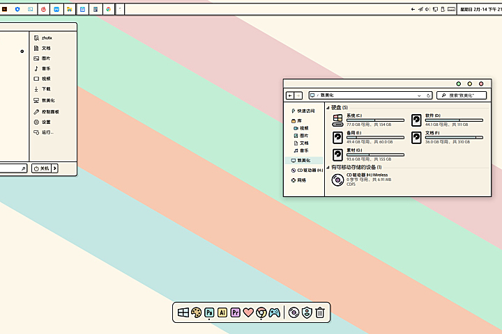
Task: Click the paint palette dock icon
Action: coord(196,313)
